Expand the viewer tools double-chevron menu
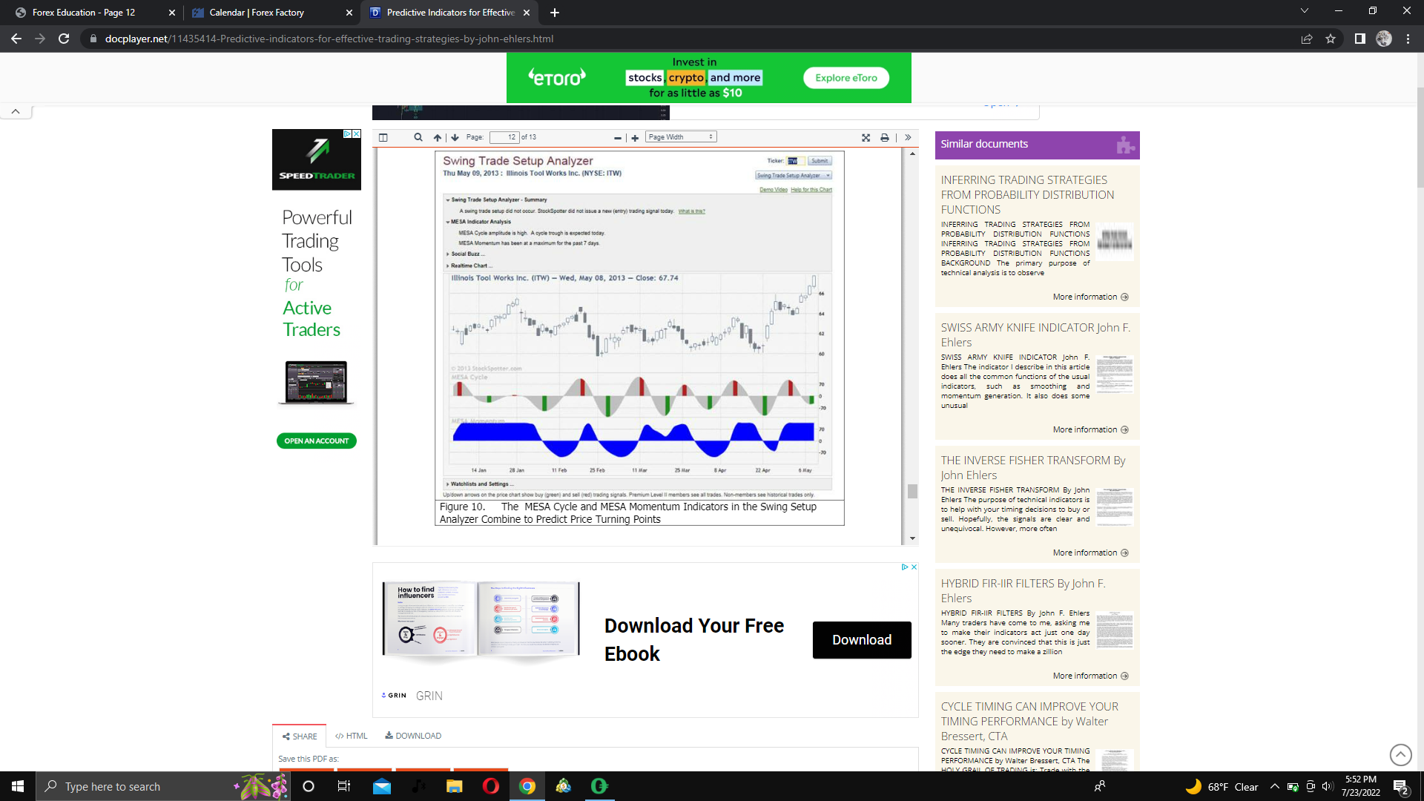The image size is (1424, 801). [x=908, y=137]
